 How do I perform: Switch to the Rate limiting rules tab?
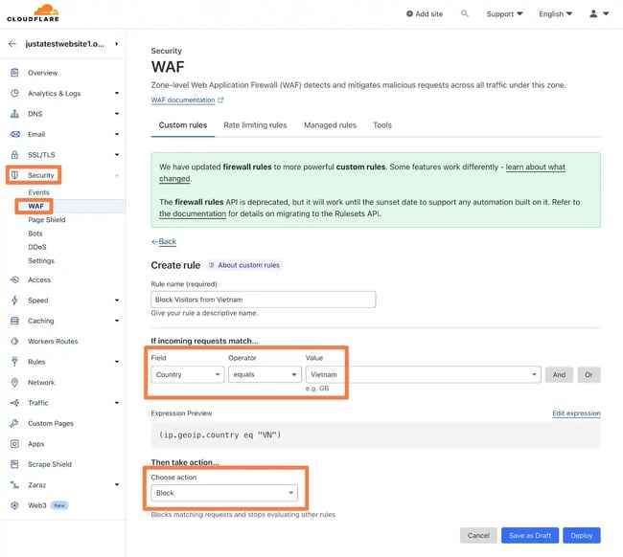255,125
